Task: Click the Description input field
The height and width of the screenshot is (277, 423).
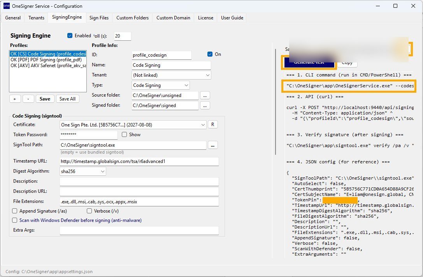Action: tap(139, 182)
